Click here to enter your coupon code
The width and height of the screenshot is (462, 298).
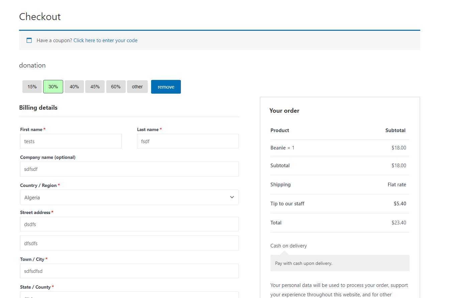click(x=105, y=40)
